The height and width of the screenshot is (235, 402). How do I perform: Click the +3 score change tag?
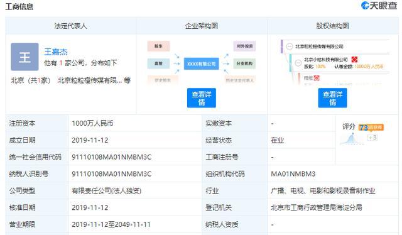coord(372,138)
